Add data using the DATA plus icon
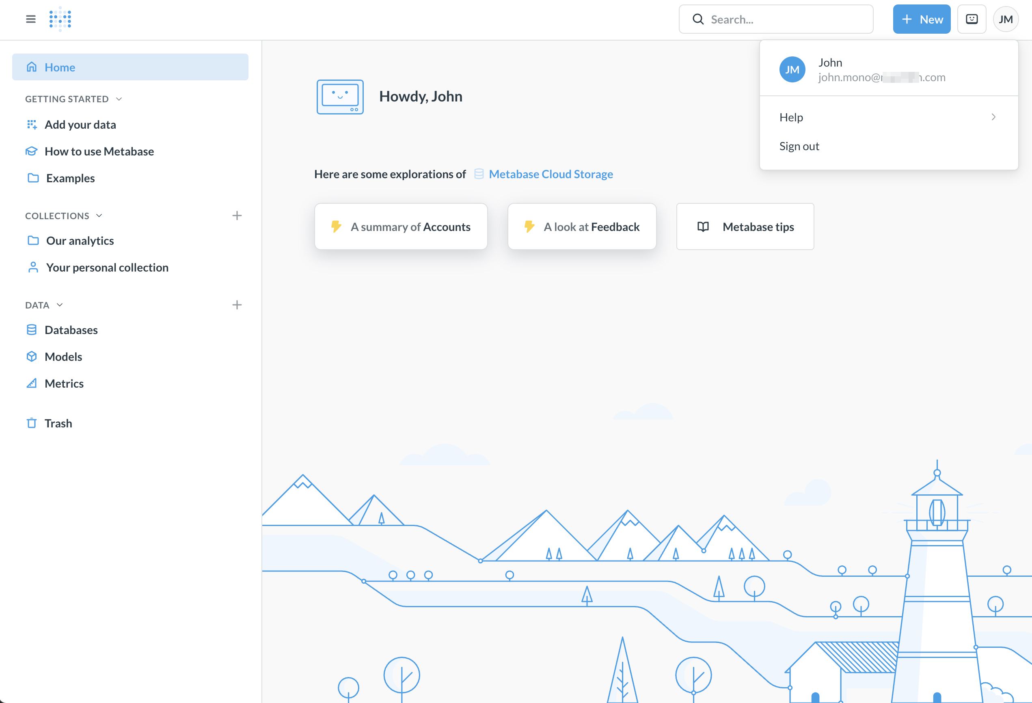The image size is (1032, 703). coord(237,305)
